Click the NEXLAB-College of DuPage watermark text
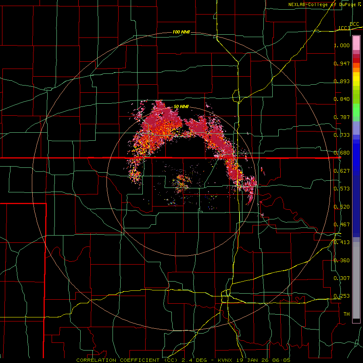This screenshot has width=363, height=363. (324, 4)
